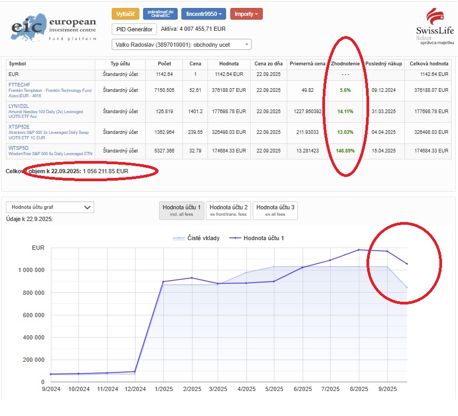The image size is (458, 416).
Task: Toggle the Hodnota účtu 1 legend series
Action: pyautogui.click(x=256, y=238)
